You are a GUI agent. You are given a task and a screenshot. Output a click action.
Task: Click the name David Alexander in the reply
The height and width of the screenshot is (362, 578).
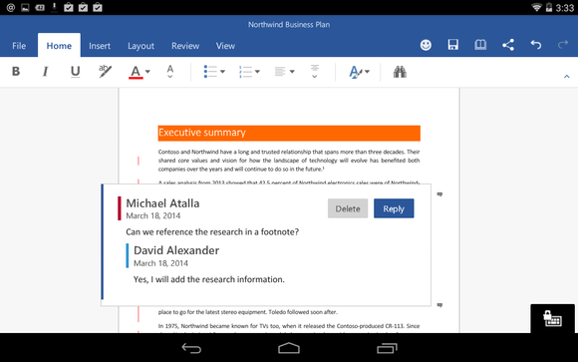click(176, 250)
